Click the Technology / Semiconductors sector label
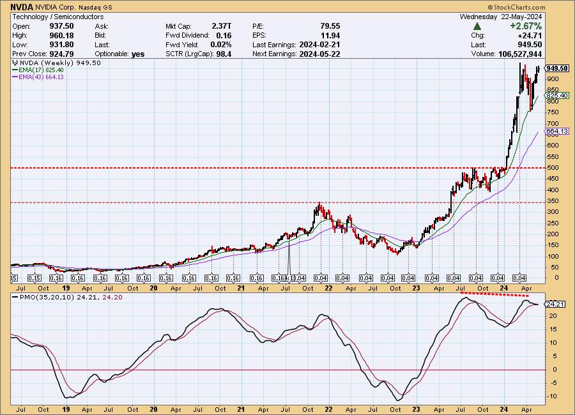575x415 pixels. (x=58, y=17)
